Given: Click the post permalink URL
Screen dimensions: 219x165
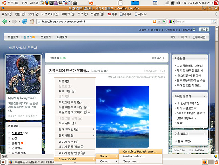Looking at the screenshot, I should [x=136, y=77].
